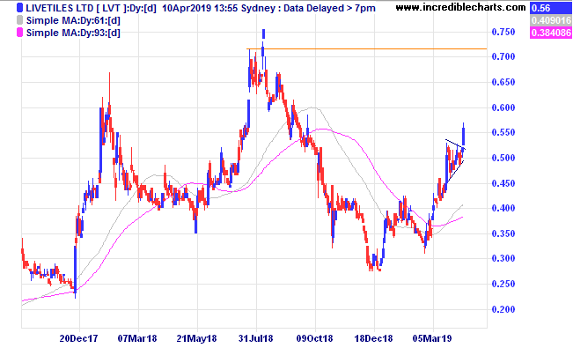Click the peak candle at 0.750

pos(263,34)
